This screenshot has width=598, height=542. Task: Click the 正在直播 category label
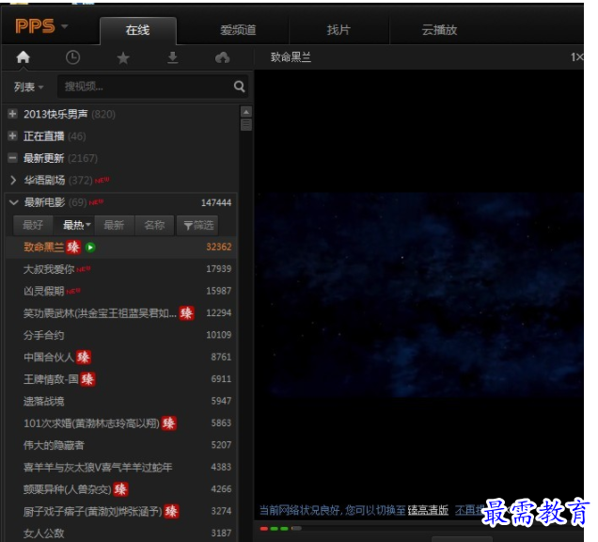44,136
